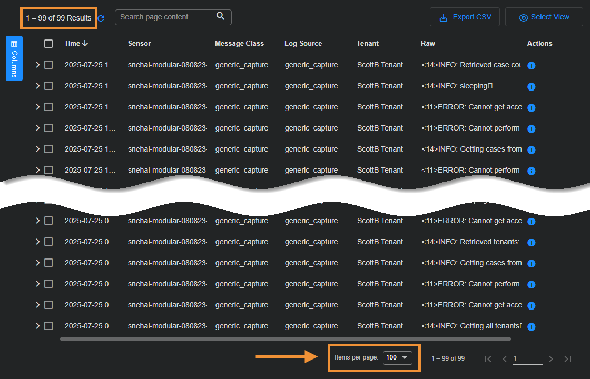Open info icon for 'sleeping' row

pyautogui.click(x=531, y=87)
